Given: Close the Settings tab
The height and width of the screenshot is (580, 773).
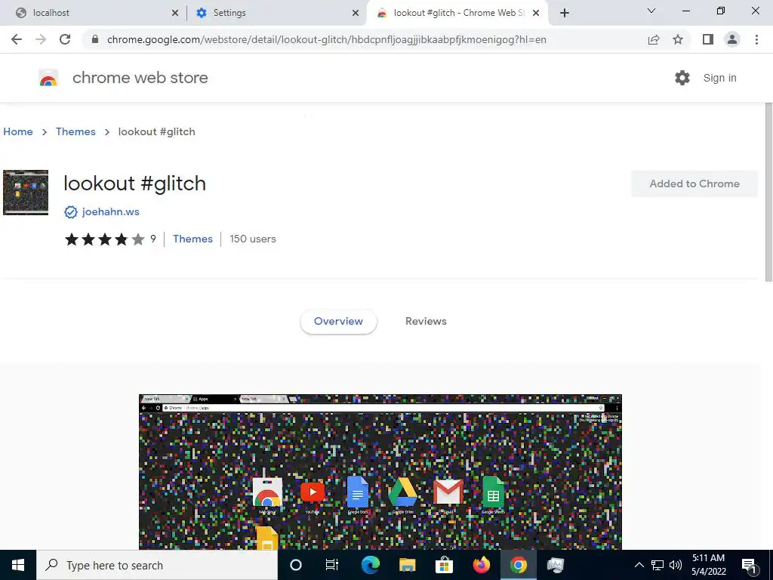Looking at the screenshot, I should [356, 13].
